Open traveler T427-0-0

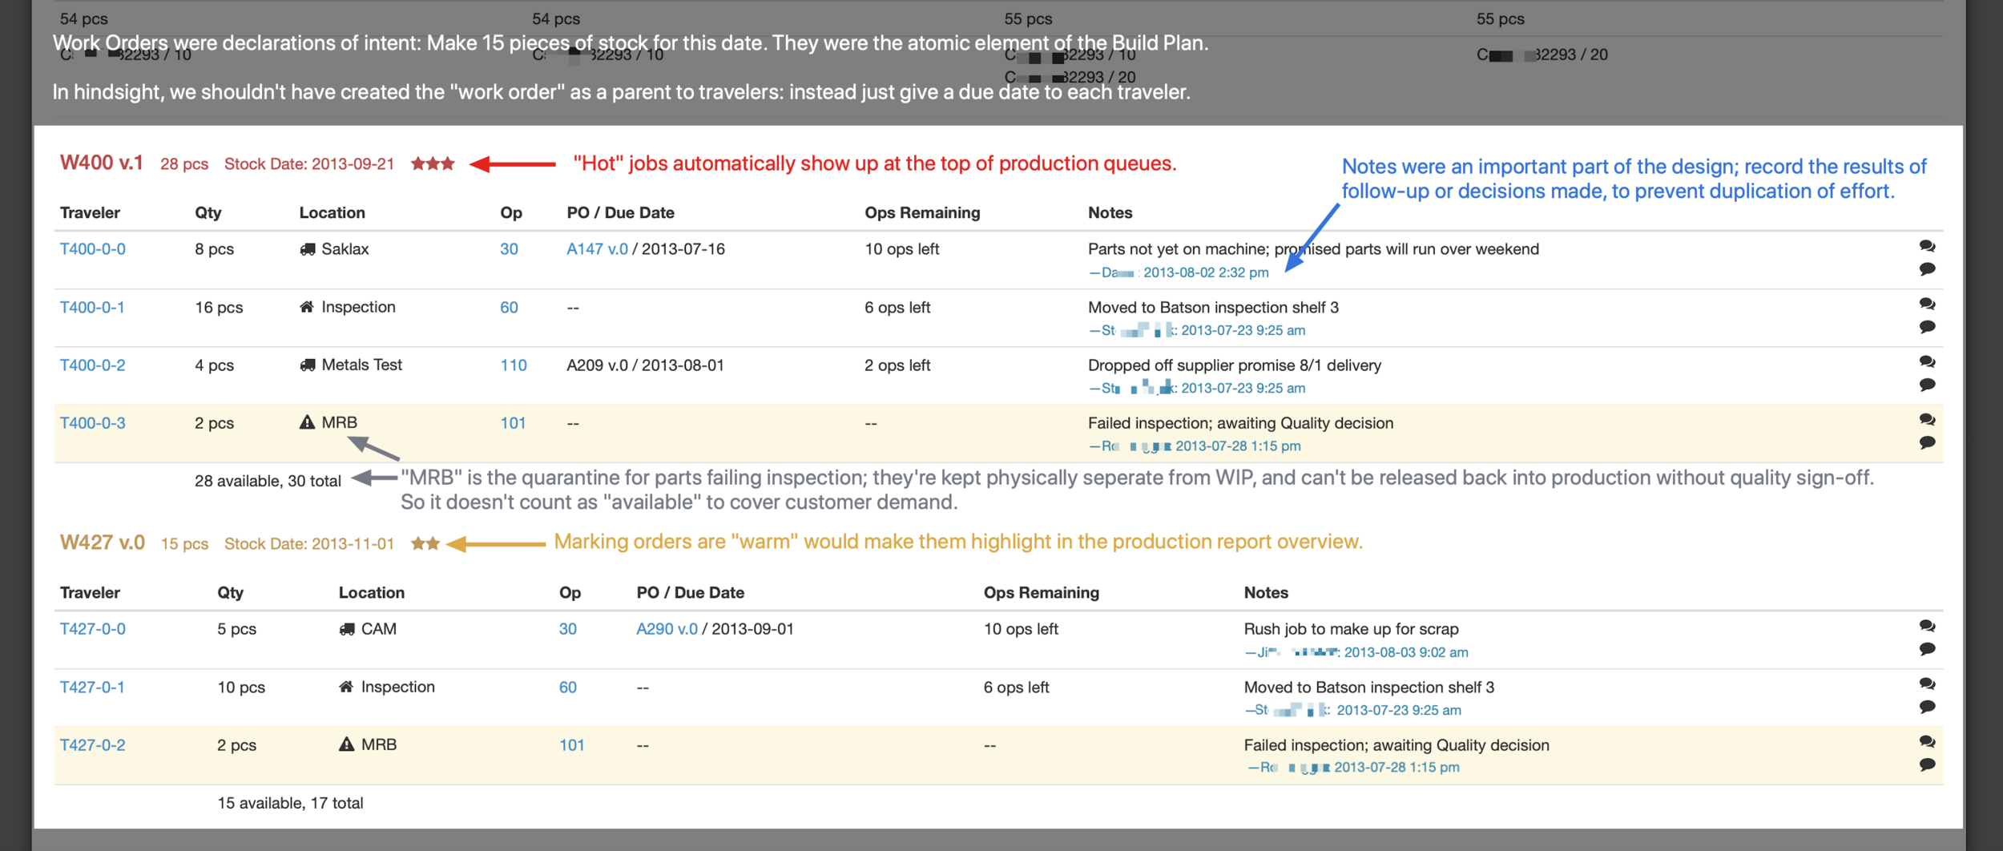(x=93, y=629)
